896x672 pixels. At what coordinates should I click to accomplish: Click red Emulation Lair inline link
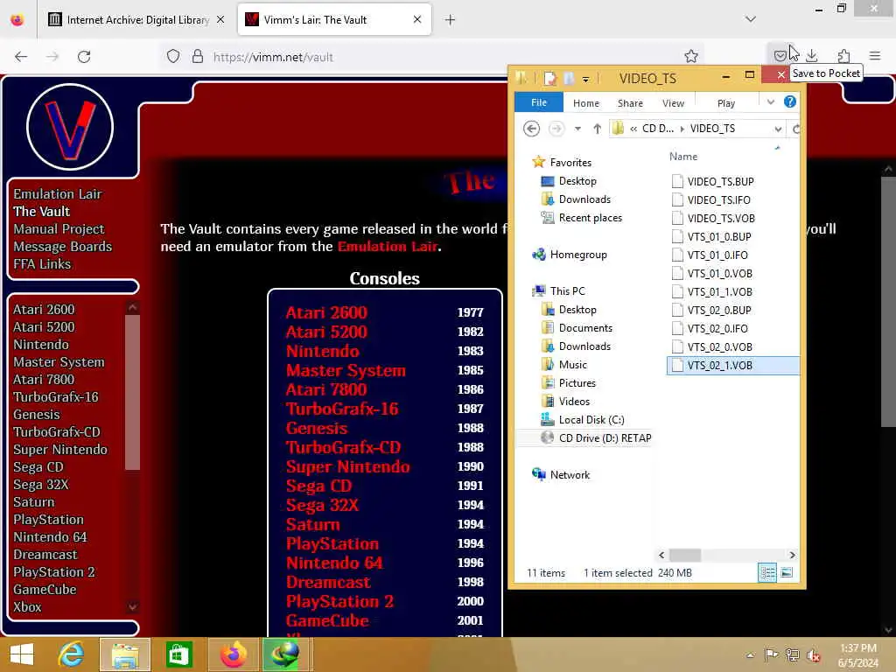click(x=388, y=247)
